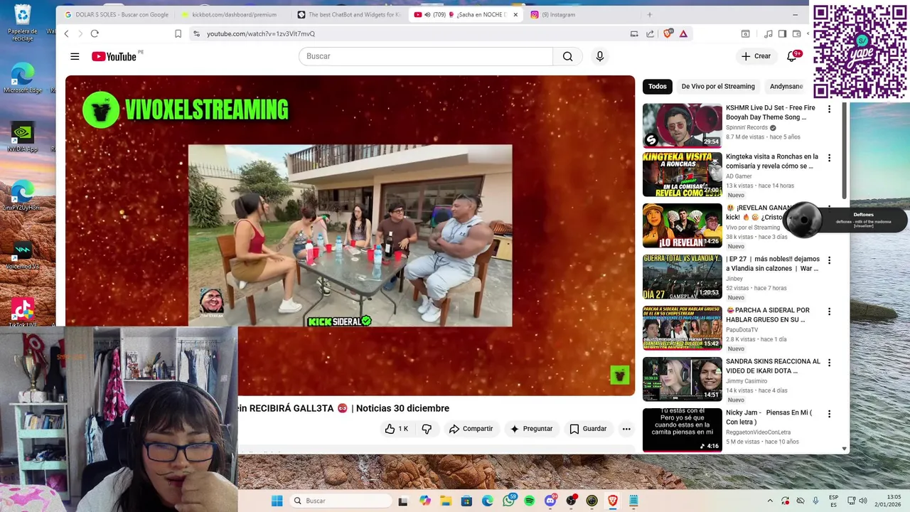Like the video with thumbs up
The width and height of the screenshot is (910, 512).
(x=397, y=429)
